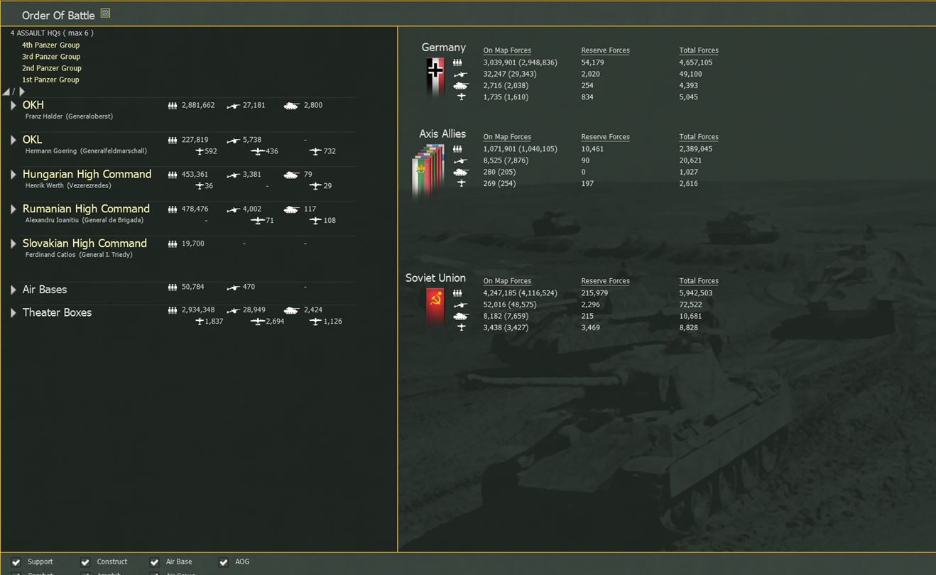Click Soviet Union's aircraft icon in summary panel
Screen dimensions: 936x575
pos(461,327)
